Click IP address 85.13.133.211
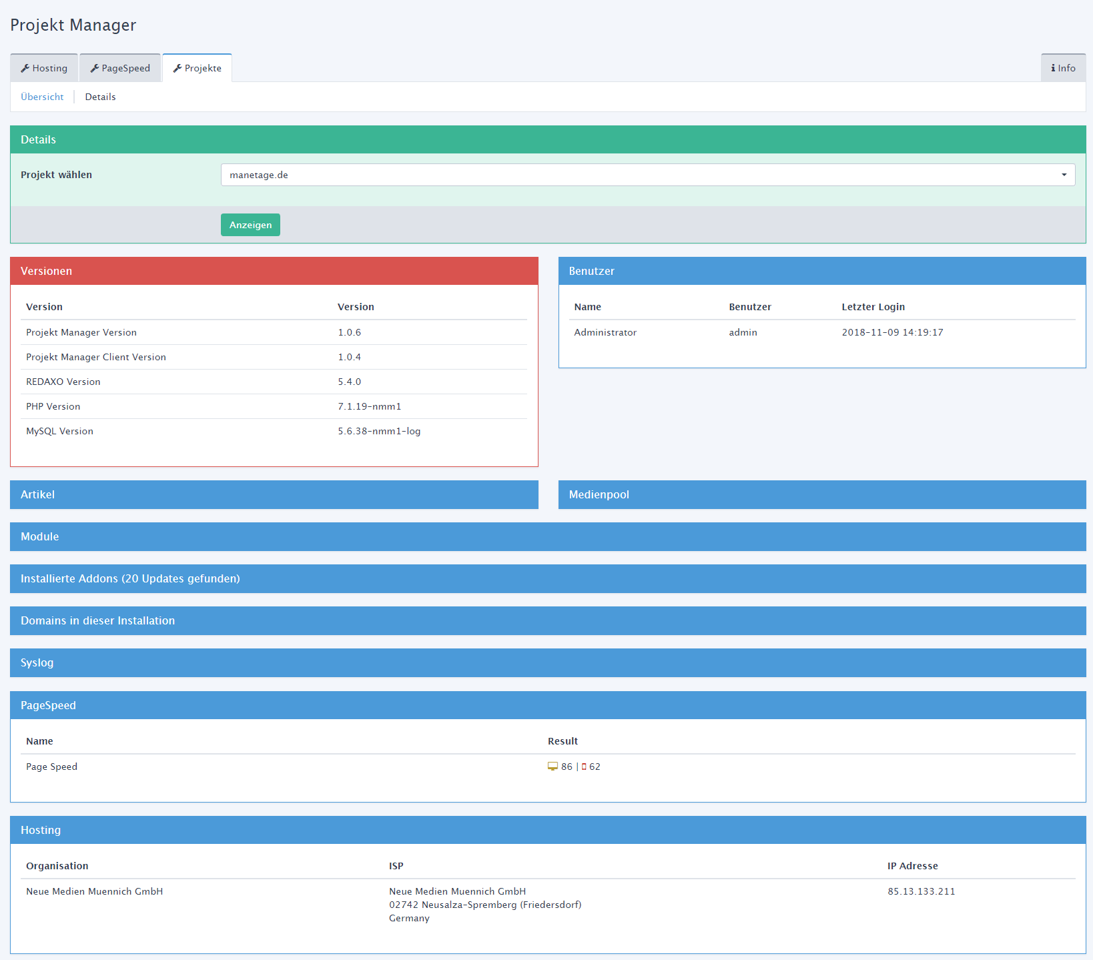 coord(921,891)
